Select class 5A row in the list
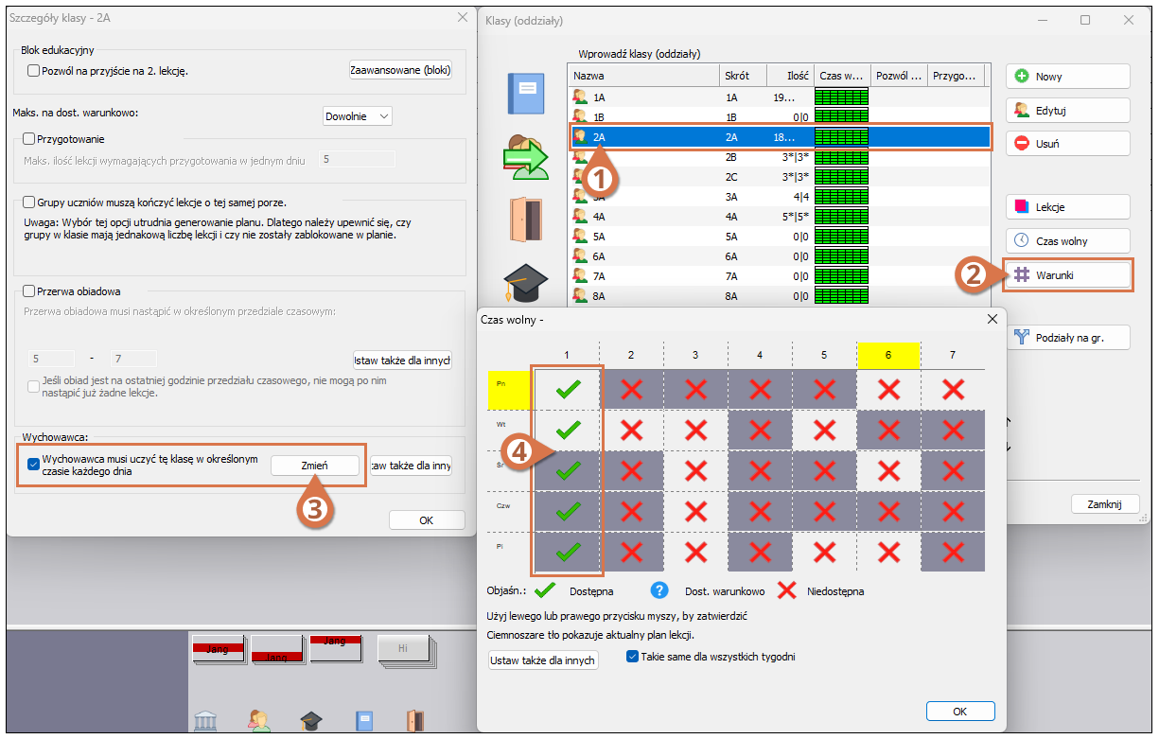The height and width of the screenshot is (739, 1159). coord(643,237)
